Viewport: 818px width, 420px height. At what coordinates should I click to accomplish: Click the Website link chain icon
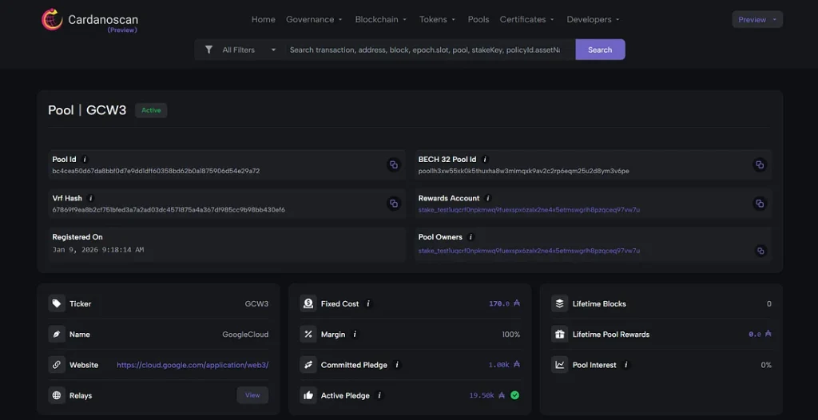(57, 365)
